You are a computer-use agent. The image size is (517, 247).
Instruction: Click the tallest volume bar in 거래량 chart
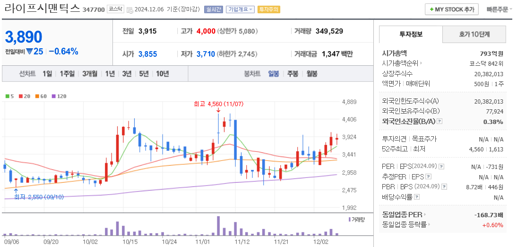coord(218,226)
